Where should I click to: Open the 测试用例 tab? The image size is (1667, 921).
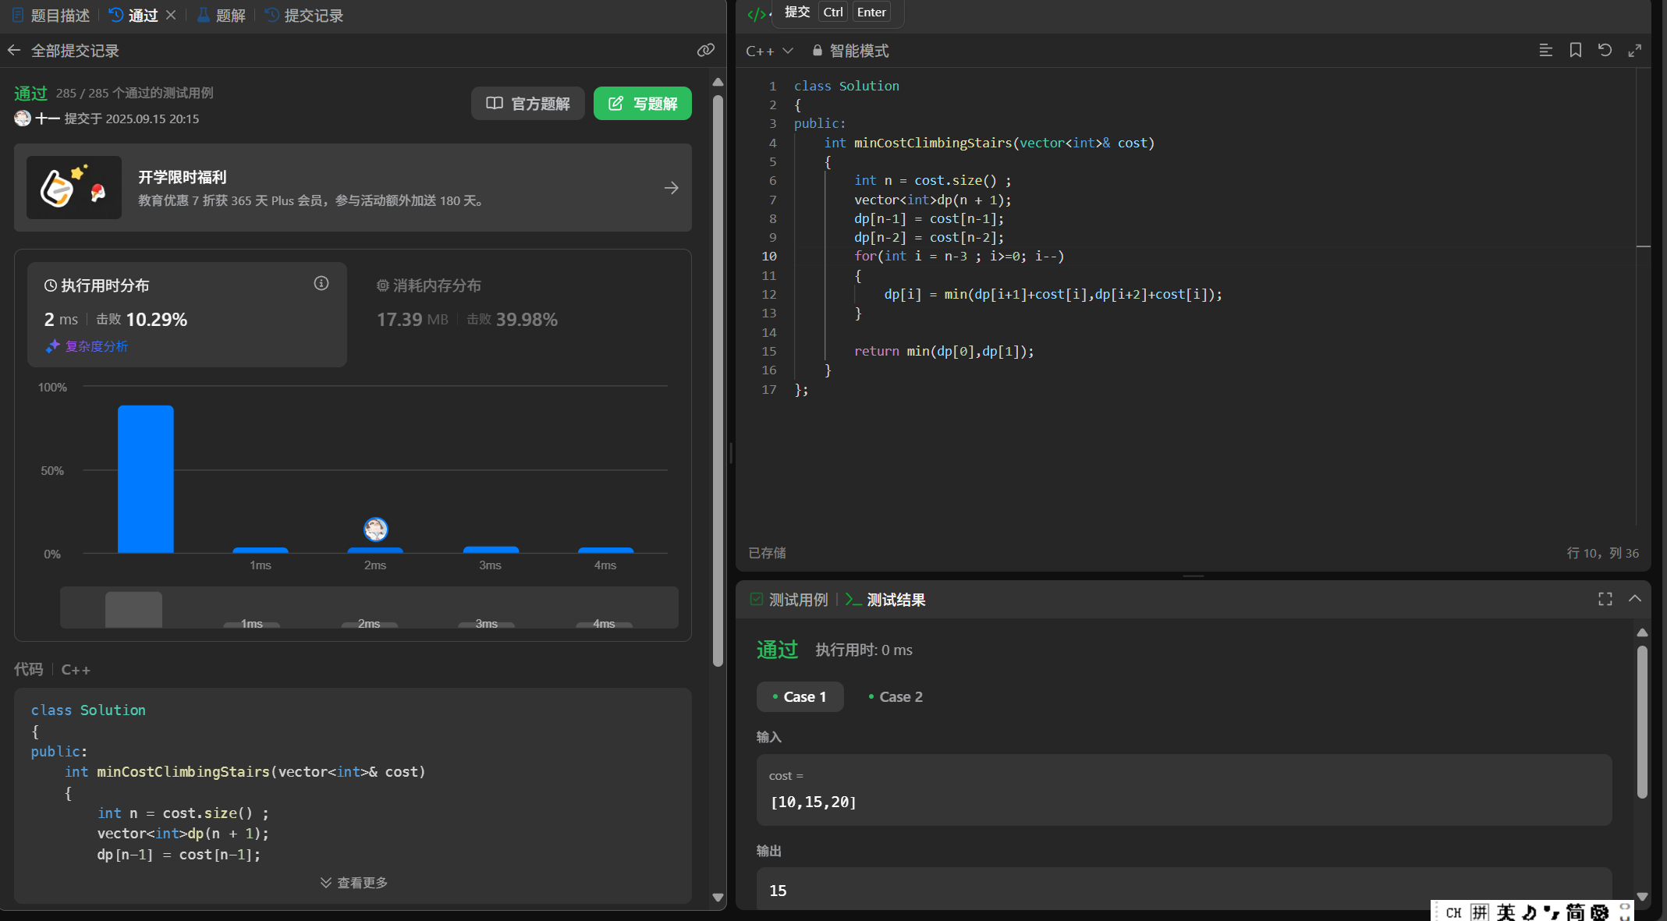789,600
